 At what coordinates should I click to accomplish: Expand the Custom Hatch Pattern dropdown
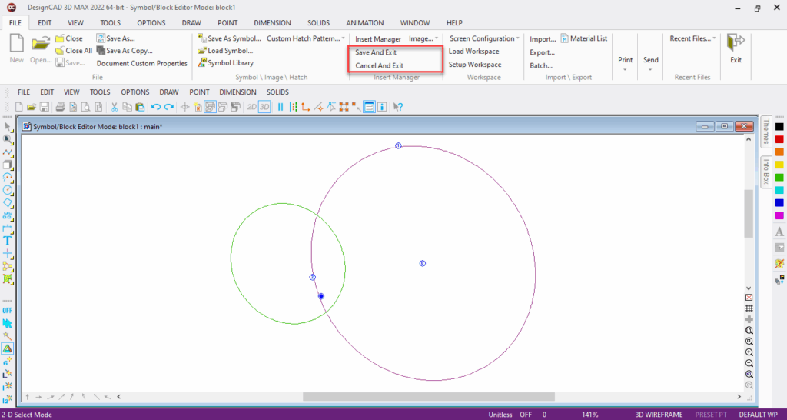(x=306, y=38)
